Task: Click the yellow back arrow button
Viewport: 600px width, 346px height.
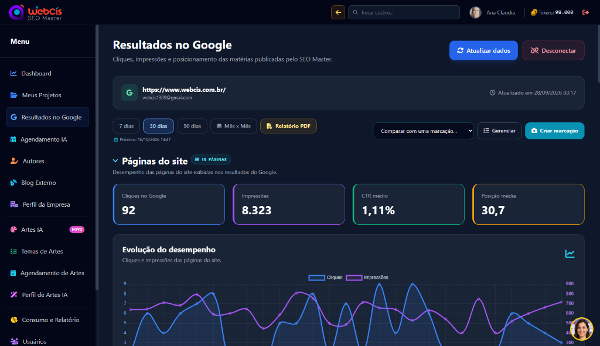Action: (x=338, y=12)
